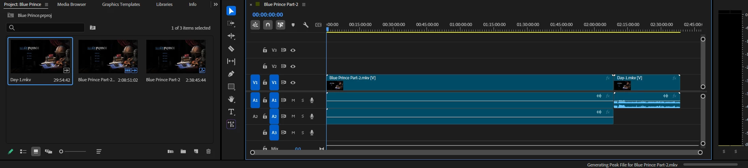Image resolution: width=748 pixels, height=168 pixels.
Task: Switch to the Info tab
Action: coord(193,4)
